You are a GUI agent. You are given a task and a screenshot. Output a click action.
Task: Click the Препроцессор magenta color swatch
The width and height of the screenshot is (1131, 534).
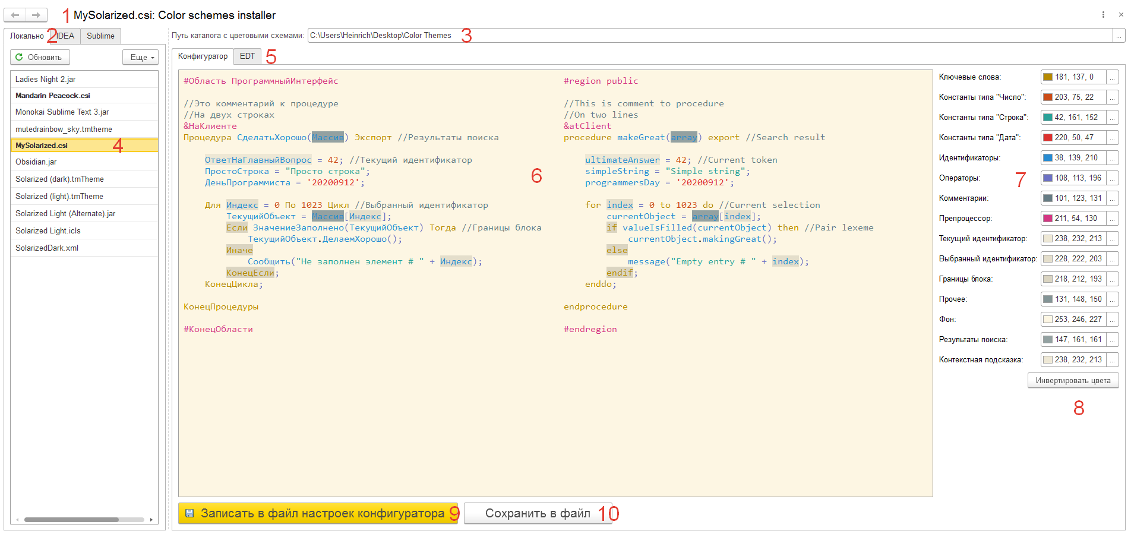(1048, 219)
